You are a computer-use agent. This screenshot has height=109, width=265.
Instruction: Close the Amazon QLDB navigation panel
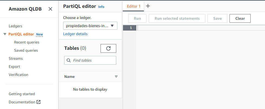50,9
